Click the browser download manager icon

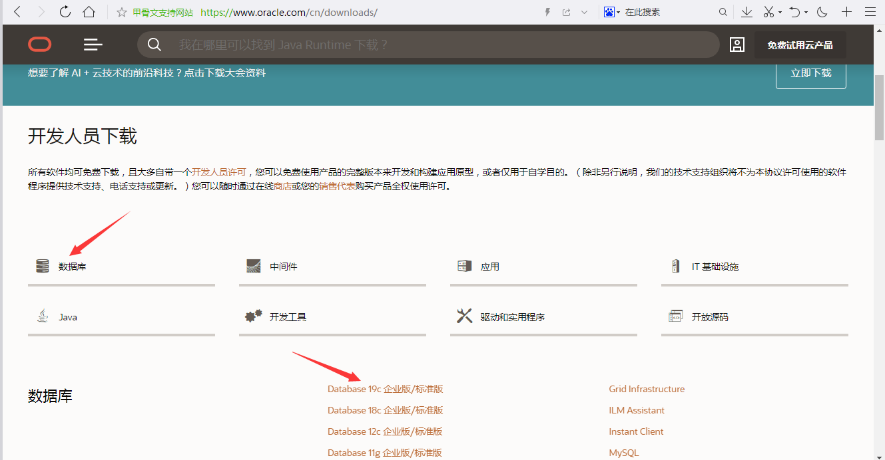746,11
